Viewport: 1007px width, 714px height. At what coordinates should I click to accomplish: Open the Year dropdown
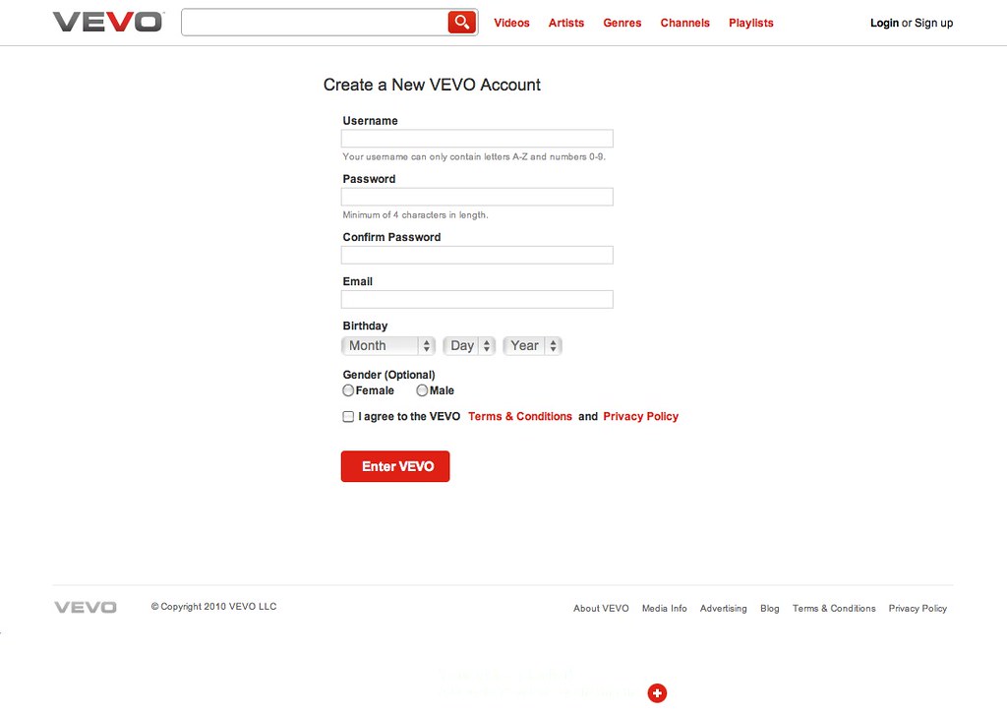pos(531,345)
